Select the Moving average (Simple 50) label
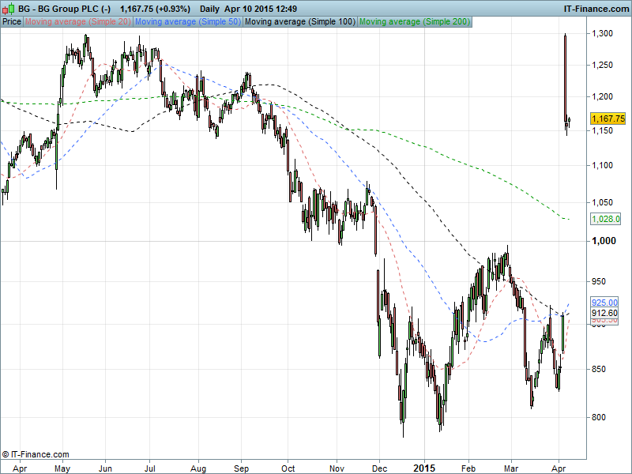Image resolution: width=632 pixels, height=474 pixels. click(x=187, y=22)
